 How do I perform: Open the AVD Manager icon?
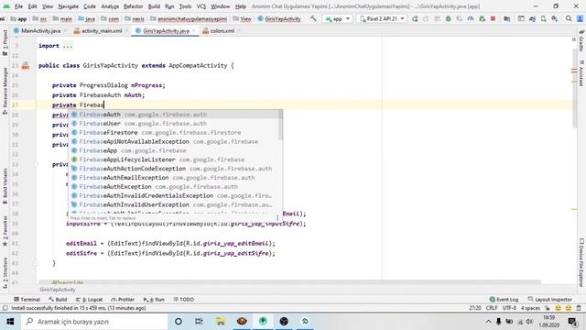tap(543, 18)
